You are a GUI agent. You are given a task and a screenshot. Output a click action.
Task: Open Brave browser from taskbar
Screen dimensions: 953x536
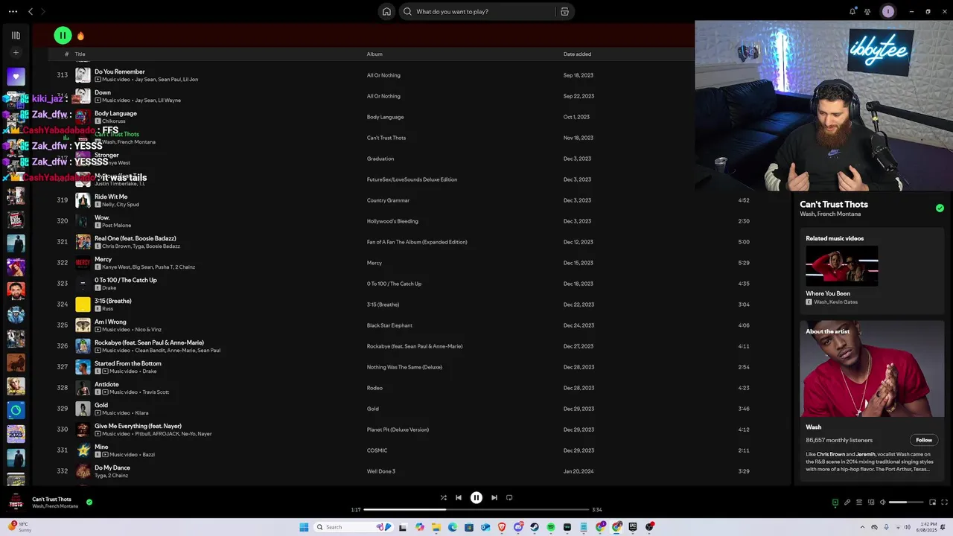(502, 527)
